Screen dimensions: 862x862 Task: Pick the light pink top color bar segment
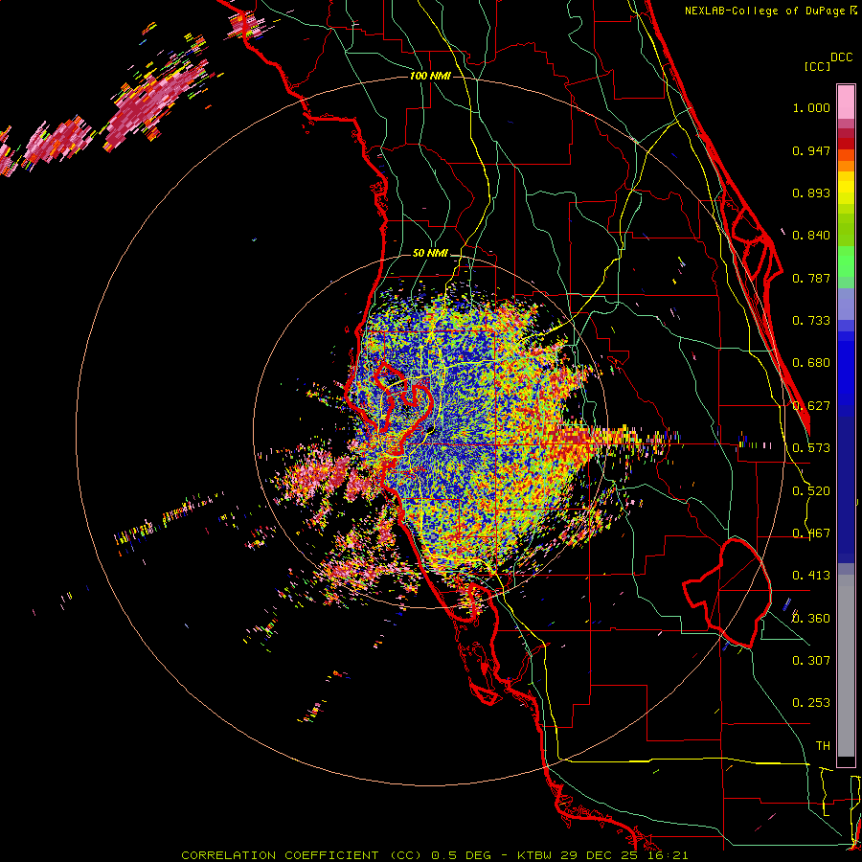(x=846, y=102)
